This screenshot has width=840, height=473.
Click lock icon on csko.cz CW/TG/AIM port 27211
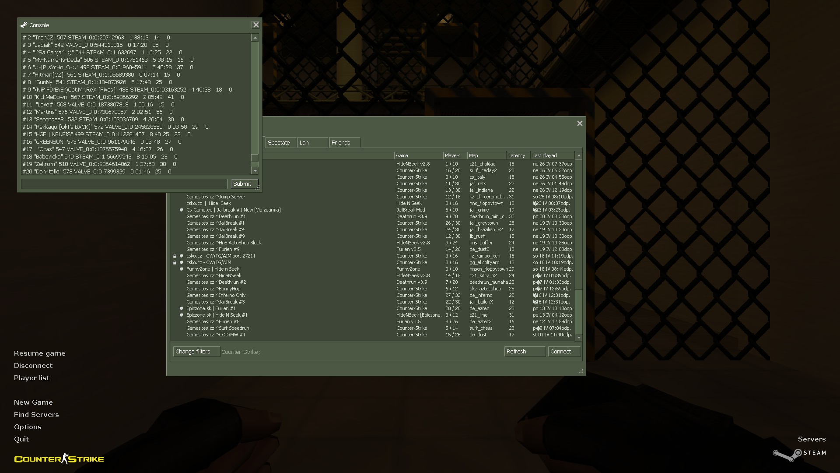(175, 256)
